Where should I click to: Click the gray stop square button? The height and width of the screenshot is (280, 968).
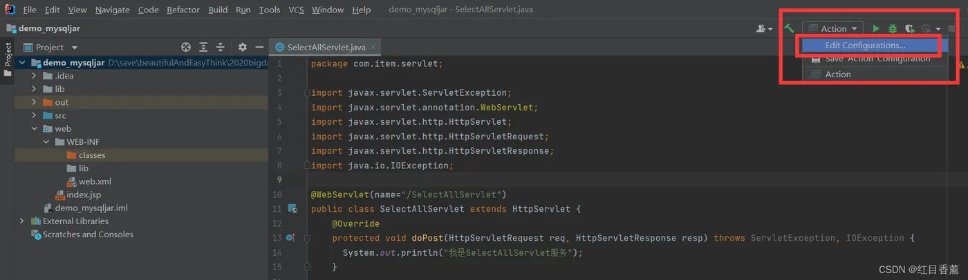pyautogui.click(x=952, y=28)
